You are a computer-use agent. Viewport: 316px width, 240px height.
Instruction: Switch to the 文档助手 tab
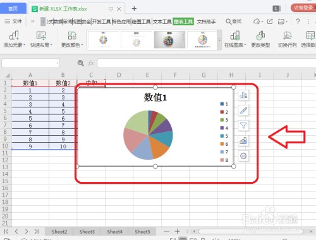[x=206, y=21]
